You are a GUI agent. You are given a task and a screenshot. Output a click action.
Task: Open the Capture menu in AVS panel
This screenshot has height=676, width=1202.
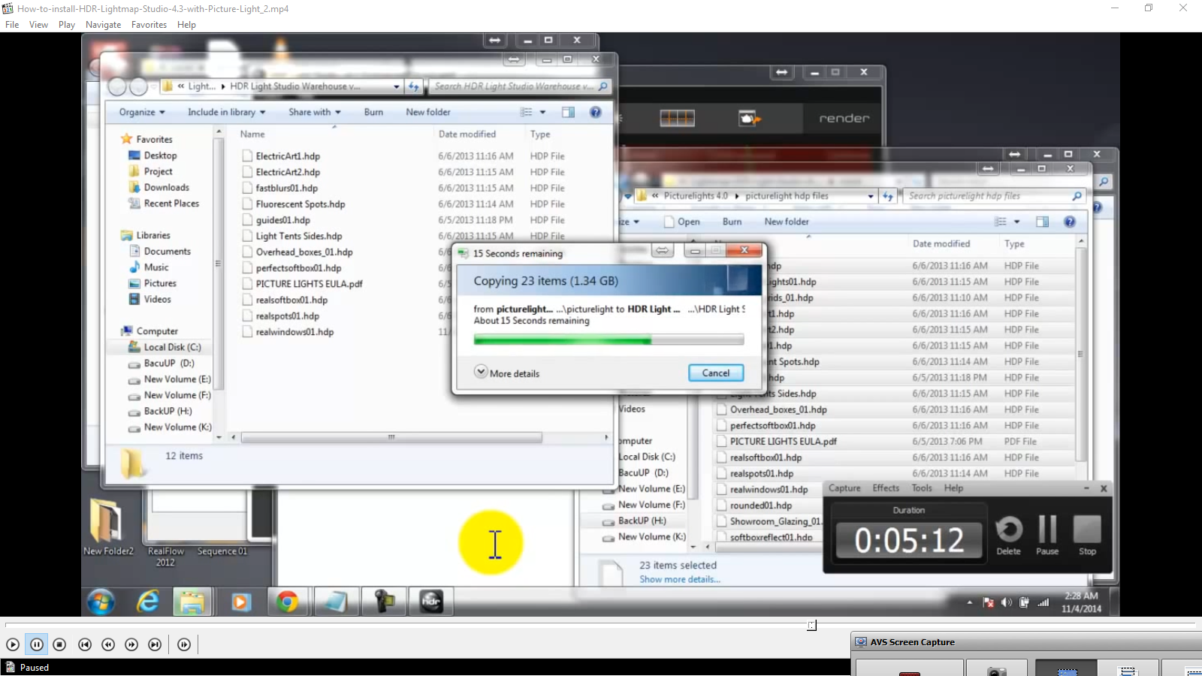[x=844, y=488]
